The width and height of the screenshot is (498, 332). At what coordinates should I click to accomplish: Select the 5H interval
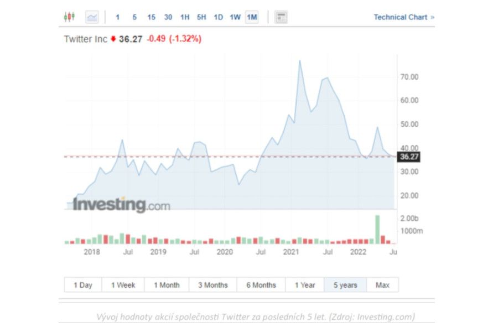[201, 17]
